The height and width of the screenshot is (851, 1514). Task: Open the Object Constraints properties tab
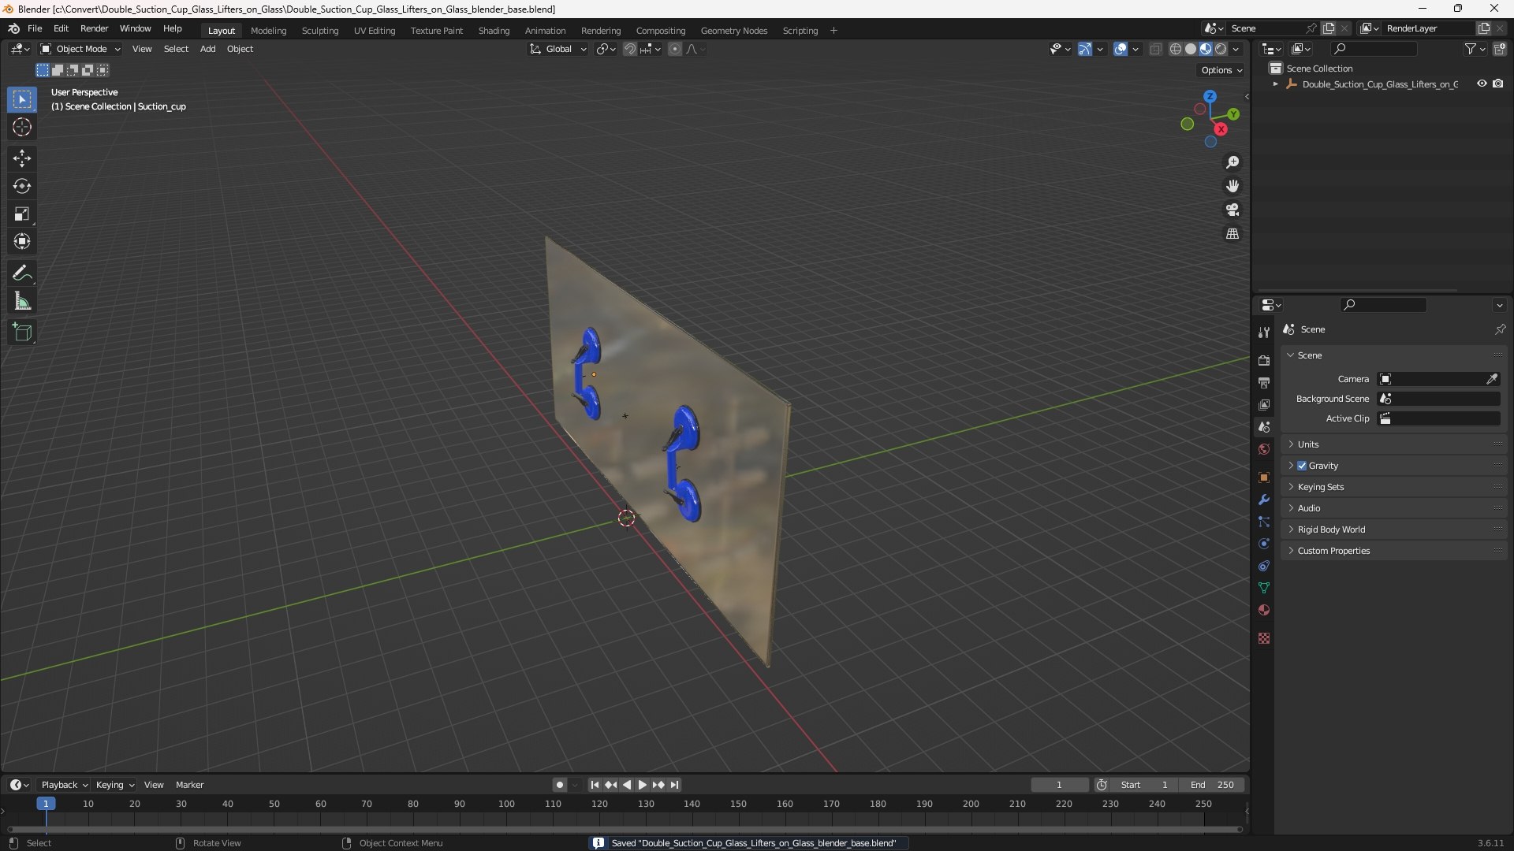point(1264,566)
